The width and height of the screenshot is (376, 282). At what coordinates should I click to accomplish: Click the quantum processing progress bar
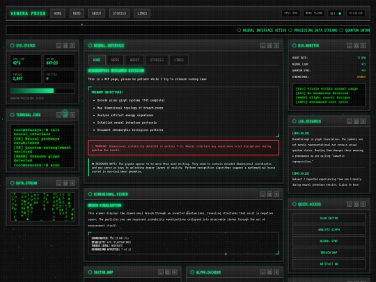tap(42, 91)
